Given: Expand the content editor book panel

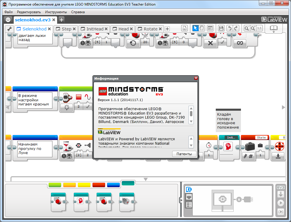Looking at the screenshot, I should [x=273, y=29].
